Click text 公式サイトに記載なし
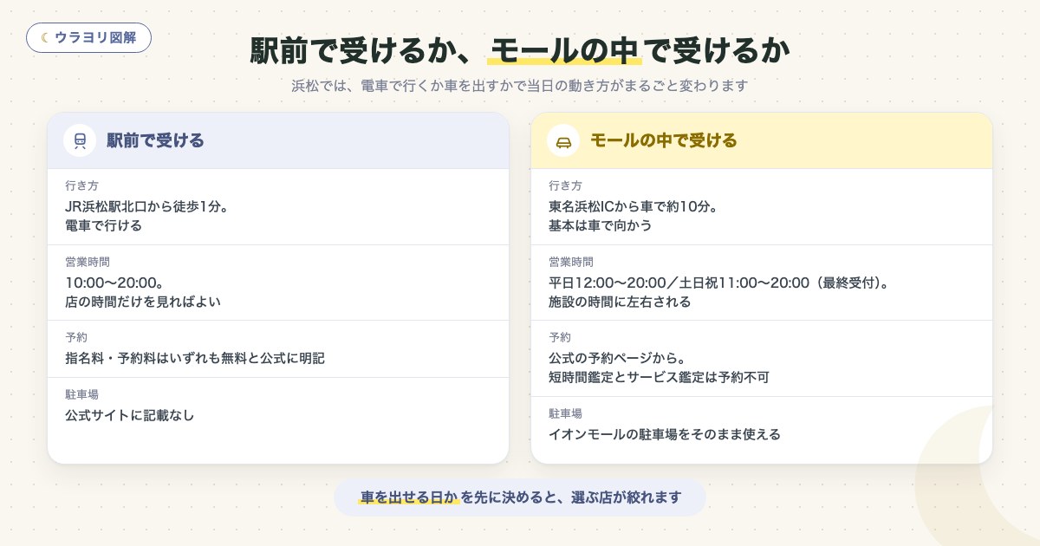The image size is (1040, 546). pos(130,415)
